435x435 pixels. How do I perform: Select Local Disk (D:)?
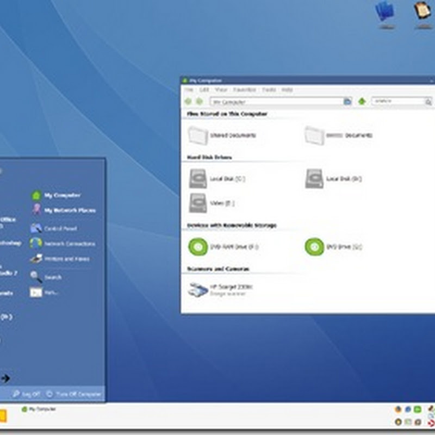point(333,179)
